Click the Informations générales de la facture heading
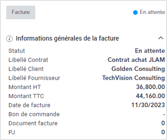The width and height of the screenshot is (167, 140). coord(67,38)
